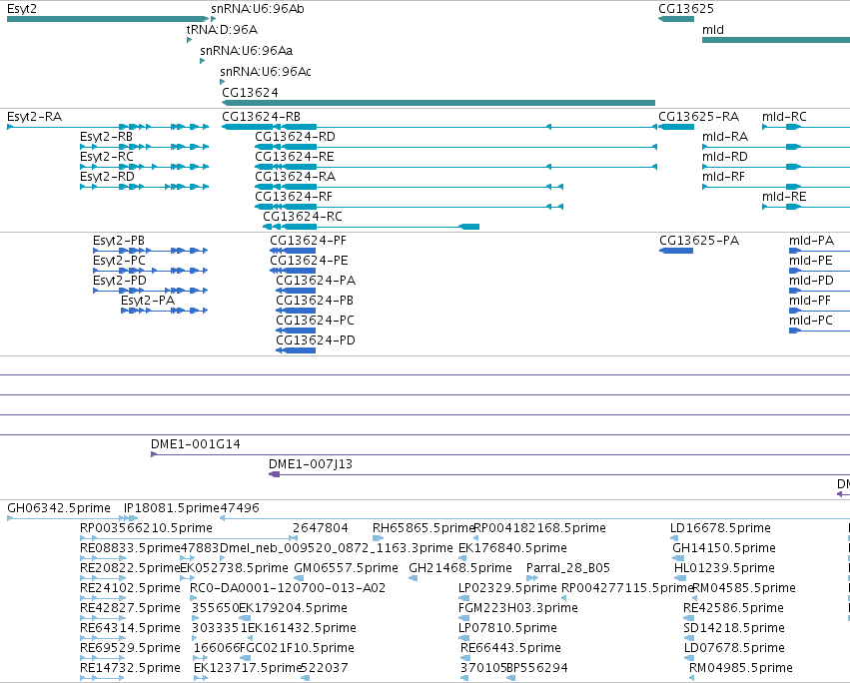The height and width of the screenshot is (683, 850).
Task: Select the Esyt2-RA transcript
Action: [108, 127]
